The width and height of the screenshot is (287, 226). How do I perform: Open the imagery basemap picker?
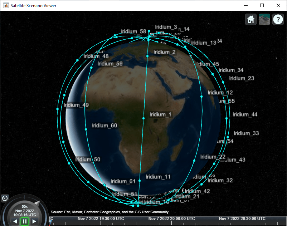click(x=264, y=19)
